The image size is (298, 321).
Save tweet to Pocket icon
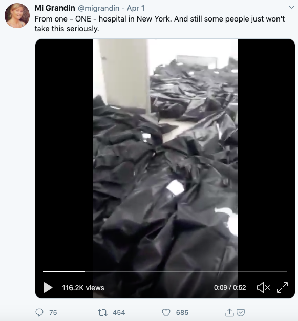(x=241, y=313)
